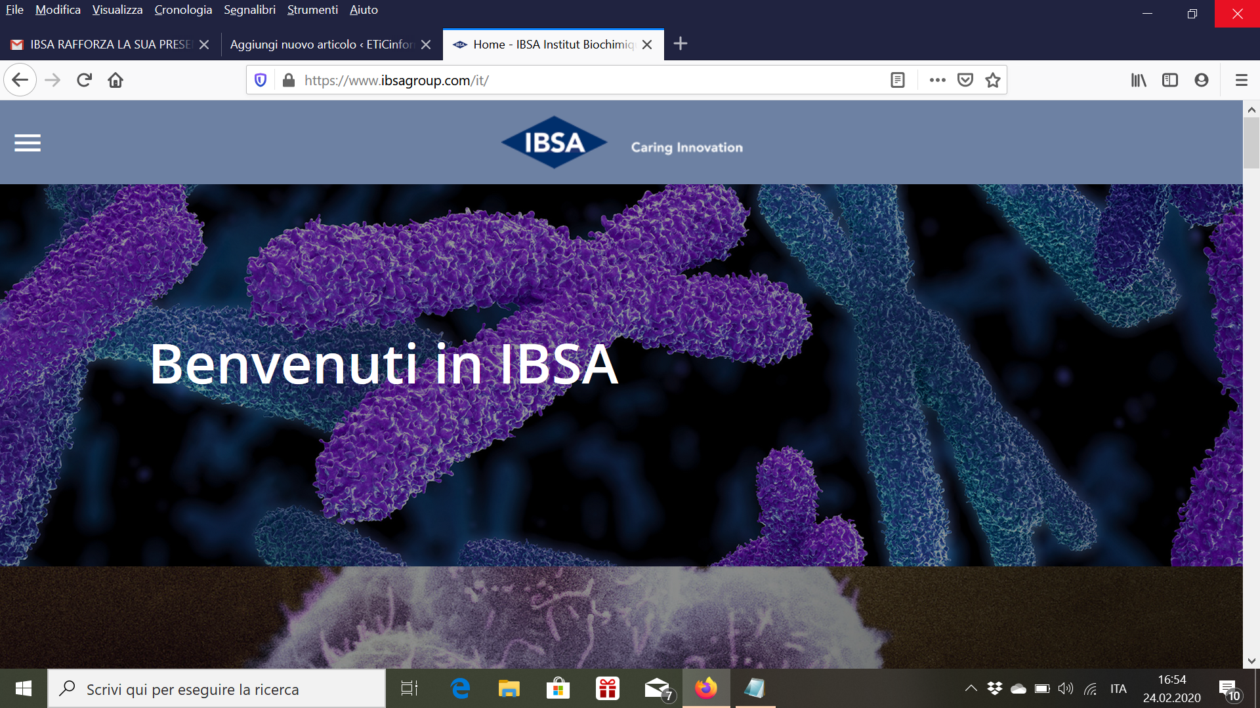Viewport: 1260px width, 708px height.
Task: Open the IBSA site hamburger menu
Action: click(28, 143)
